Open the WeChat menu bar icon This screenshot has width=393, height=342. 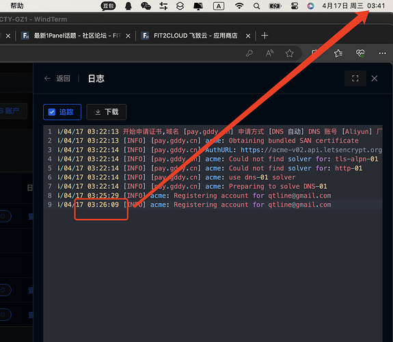pyautogui.click(x=146, y=5)
